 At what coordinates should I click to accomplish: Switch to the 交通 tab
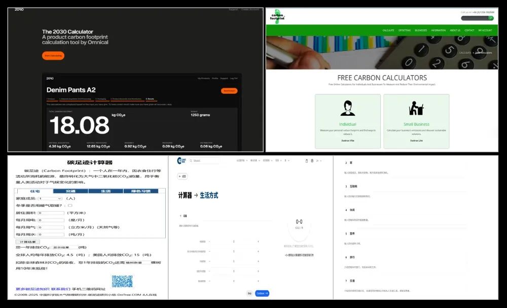click(x=70, y=191)
